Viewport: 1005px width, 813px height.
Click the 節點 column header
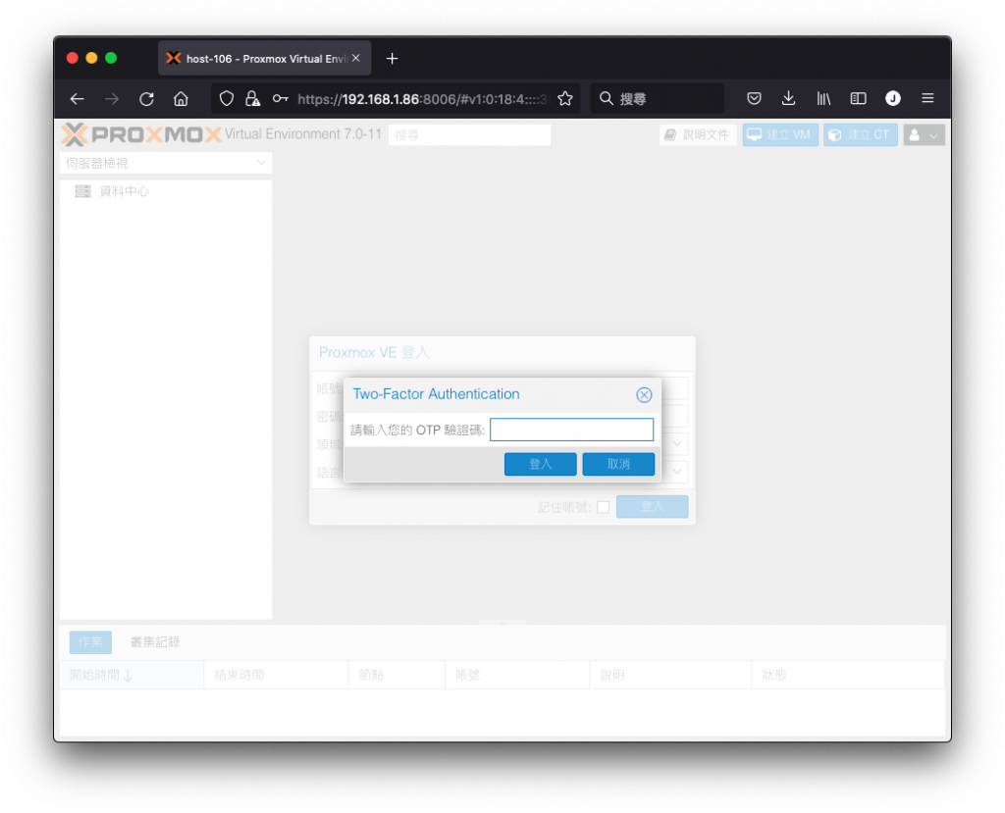point(397,676)
